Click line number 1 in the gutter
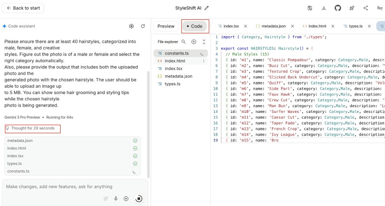The width and height of the screenshot is (385, 206). tap(217, 37)
